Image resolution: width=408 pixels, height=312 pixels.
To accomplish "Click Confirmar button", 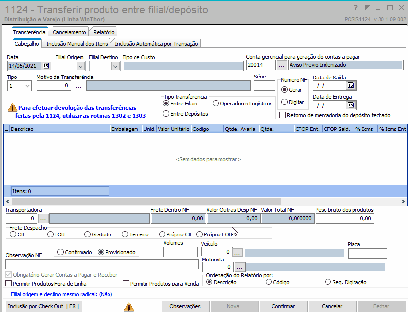I will (283, 306).
